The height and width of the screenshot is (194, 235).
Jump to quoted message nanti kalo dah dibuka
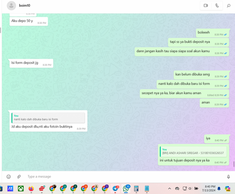48,117
